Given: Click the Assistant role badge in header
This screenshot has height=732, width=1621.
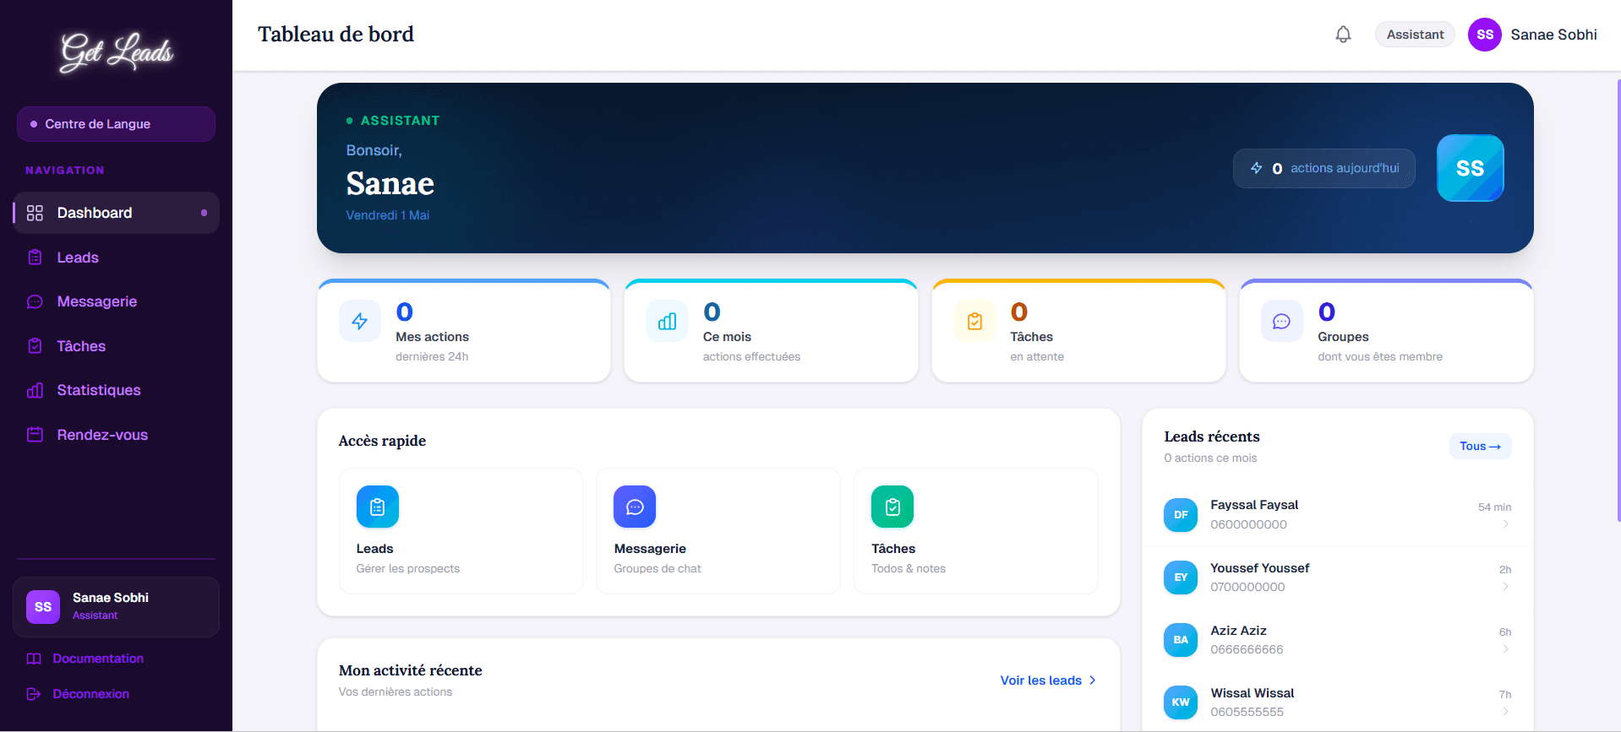Looking at the screenshot, I should 1415,35.
